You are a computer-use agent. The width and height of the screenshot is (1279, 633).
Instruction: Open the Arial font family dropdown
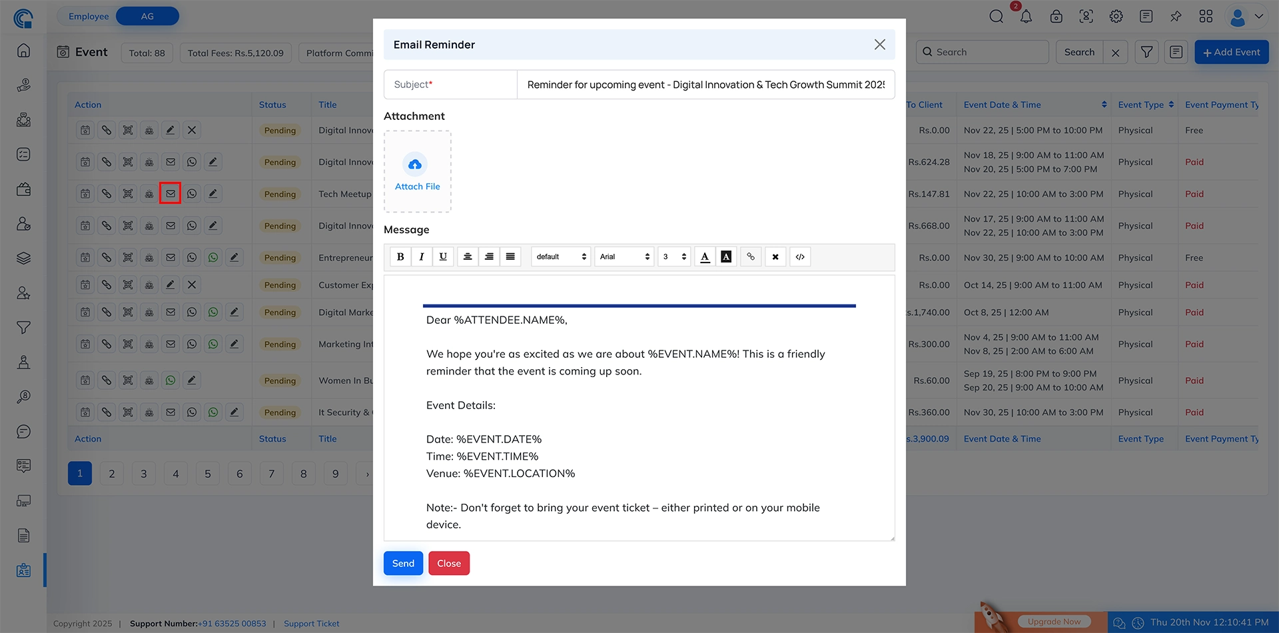coord(624,257)
